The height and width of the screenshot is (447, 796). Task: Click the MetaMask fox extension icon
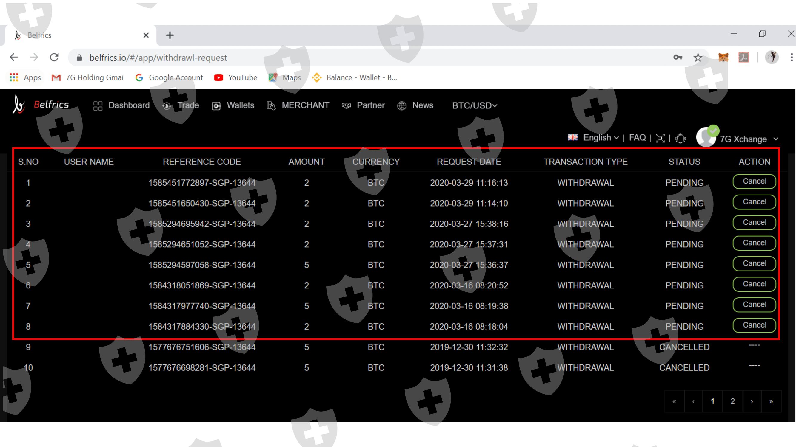pos(723,58)
